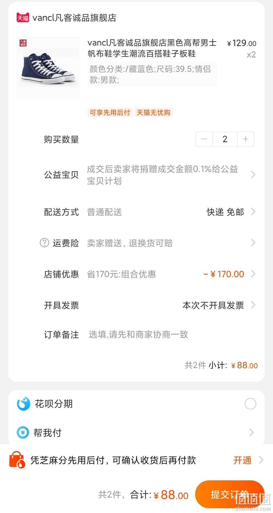Open vancl凡客诚品旗舰店 store name

tap(74, 18)
